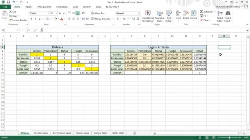This screenshot has width=250, height=140.
Task: Expand the formula bar
Action: [247, 30]
